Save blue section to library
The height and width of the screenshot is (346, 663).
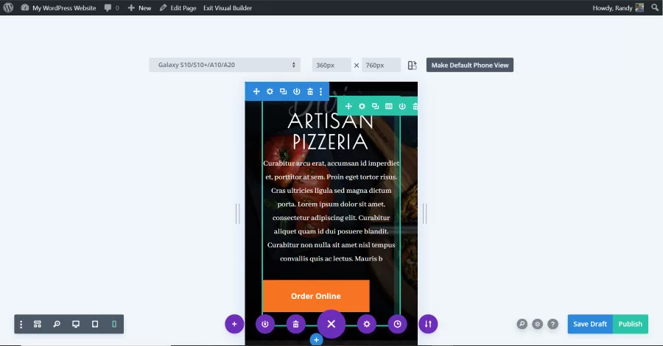point(297,91)
